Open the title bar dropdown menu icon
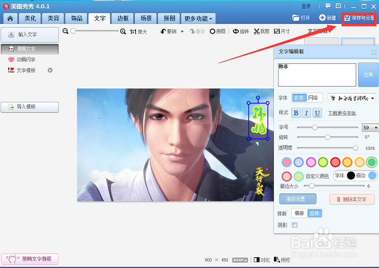379x268 pixels. (x=338, y=6)
